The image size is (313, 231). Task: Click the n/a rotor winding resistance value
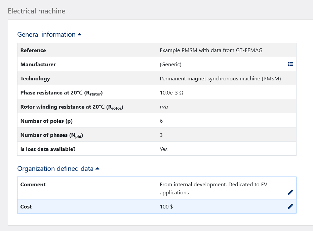pyautogui.click(x=164, y=107)
